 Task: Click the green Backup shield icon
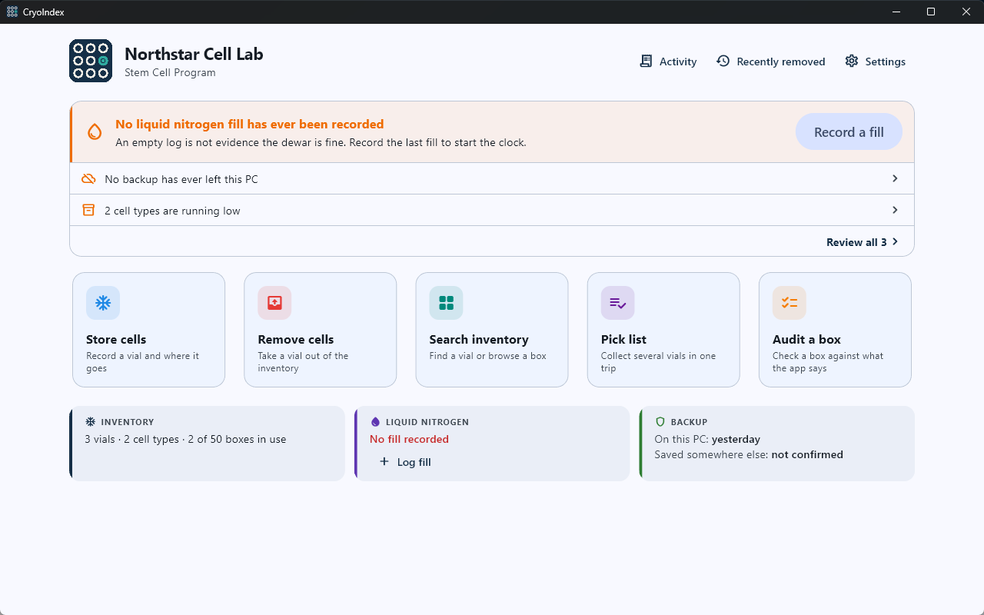pos(660,422)
